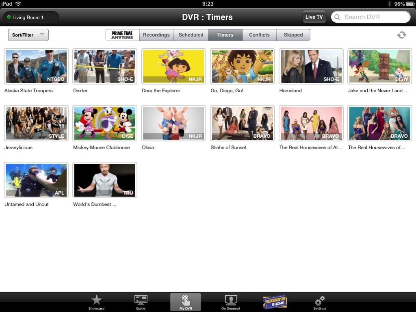Image resolution: width=416 pixels, height=312 pixels.
Task: Open Real Housewives of At… thumbnail
Action: 311,123
